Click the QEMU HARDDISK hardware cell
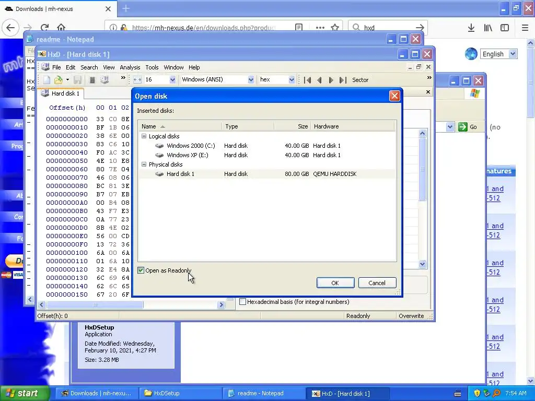Image resolution: width=535 pixels, height=401 pixels. point(335,174)
